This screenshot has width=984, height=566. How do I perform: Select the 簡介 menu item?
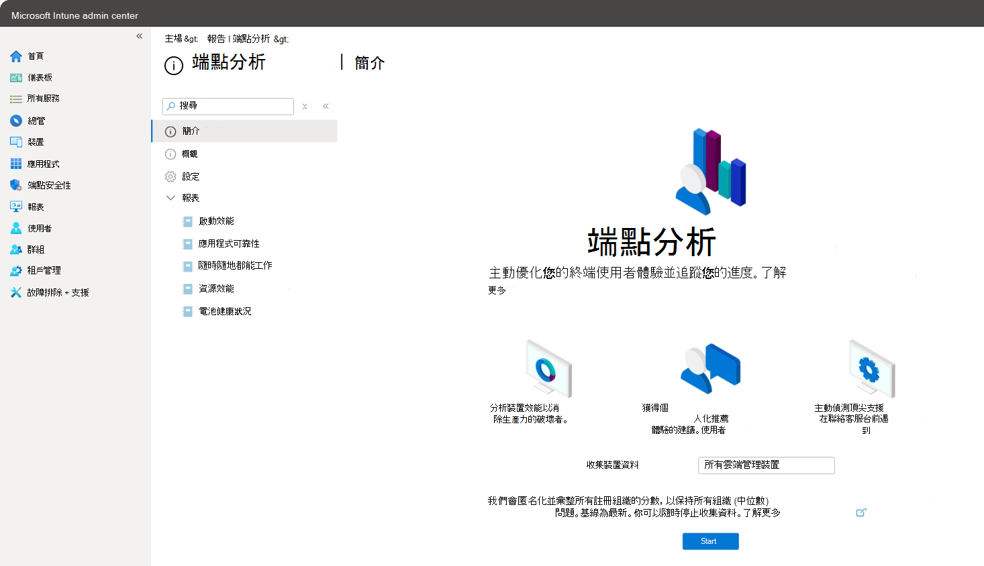tap(244, 131)
